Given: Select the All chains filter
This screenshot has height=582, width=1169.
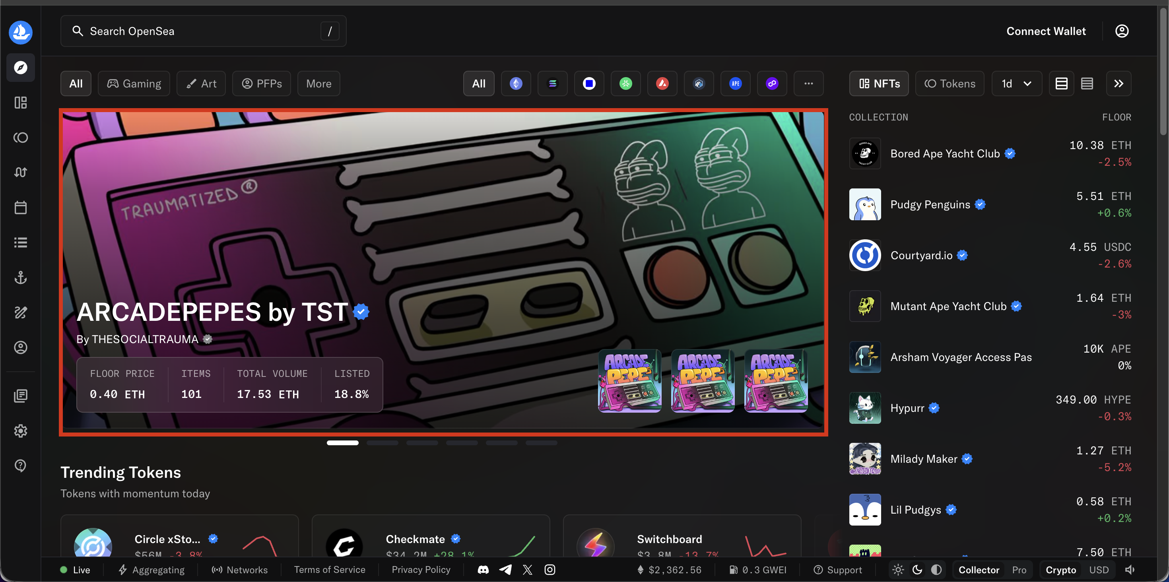Looking at the screenshot, I should (x=479, y=83).
